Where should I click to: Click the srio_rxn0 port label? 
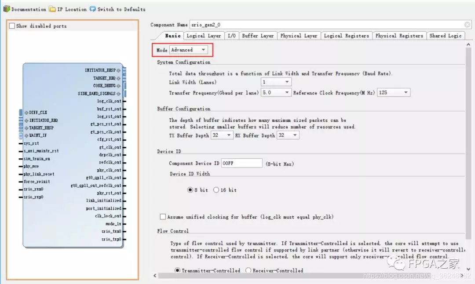pos(33,189)
